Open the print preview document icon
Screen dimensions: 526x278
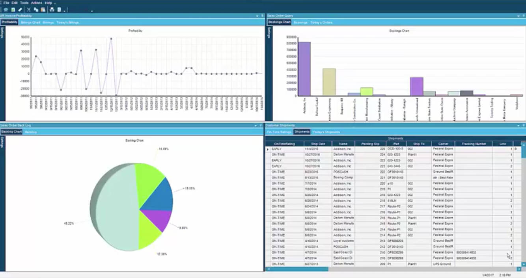[59, 10]
